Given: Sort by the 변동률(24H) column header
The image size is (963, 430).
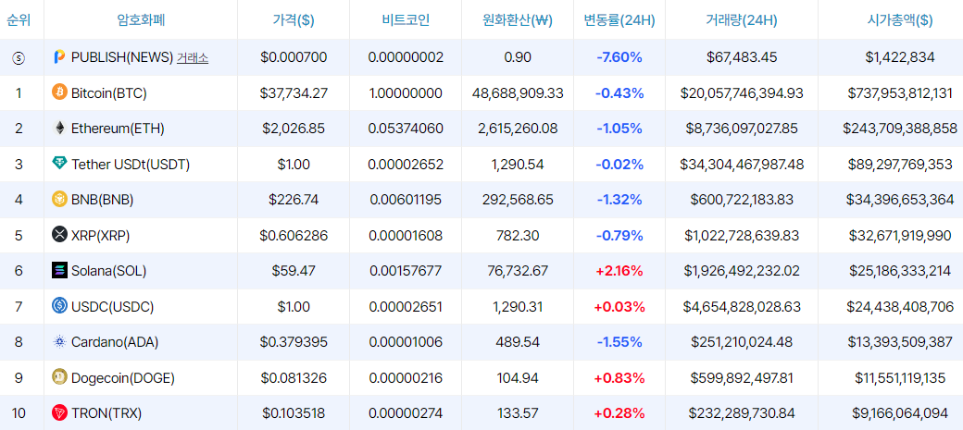Looking at the screenshot, I should click(x=619, y=19).
